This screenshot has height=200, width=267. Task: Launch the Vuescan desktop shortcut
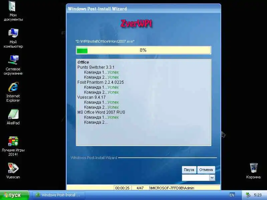[x=13, y=171]
